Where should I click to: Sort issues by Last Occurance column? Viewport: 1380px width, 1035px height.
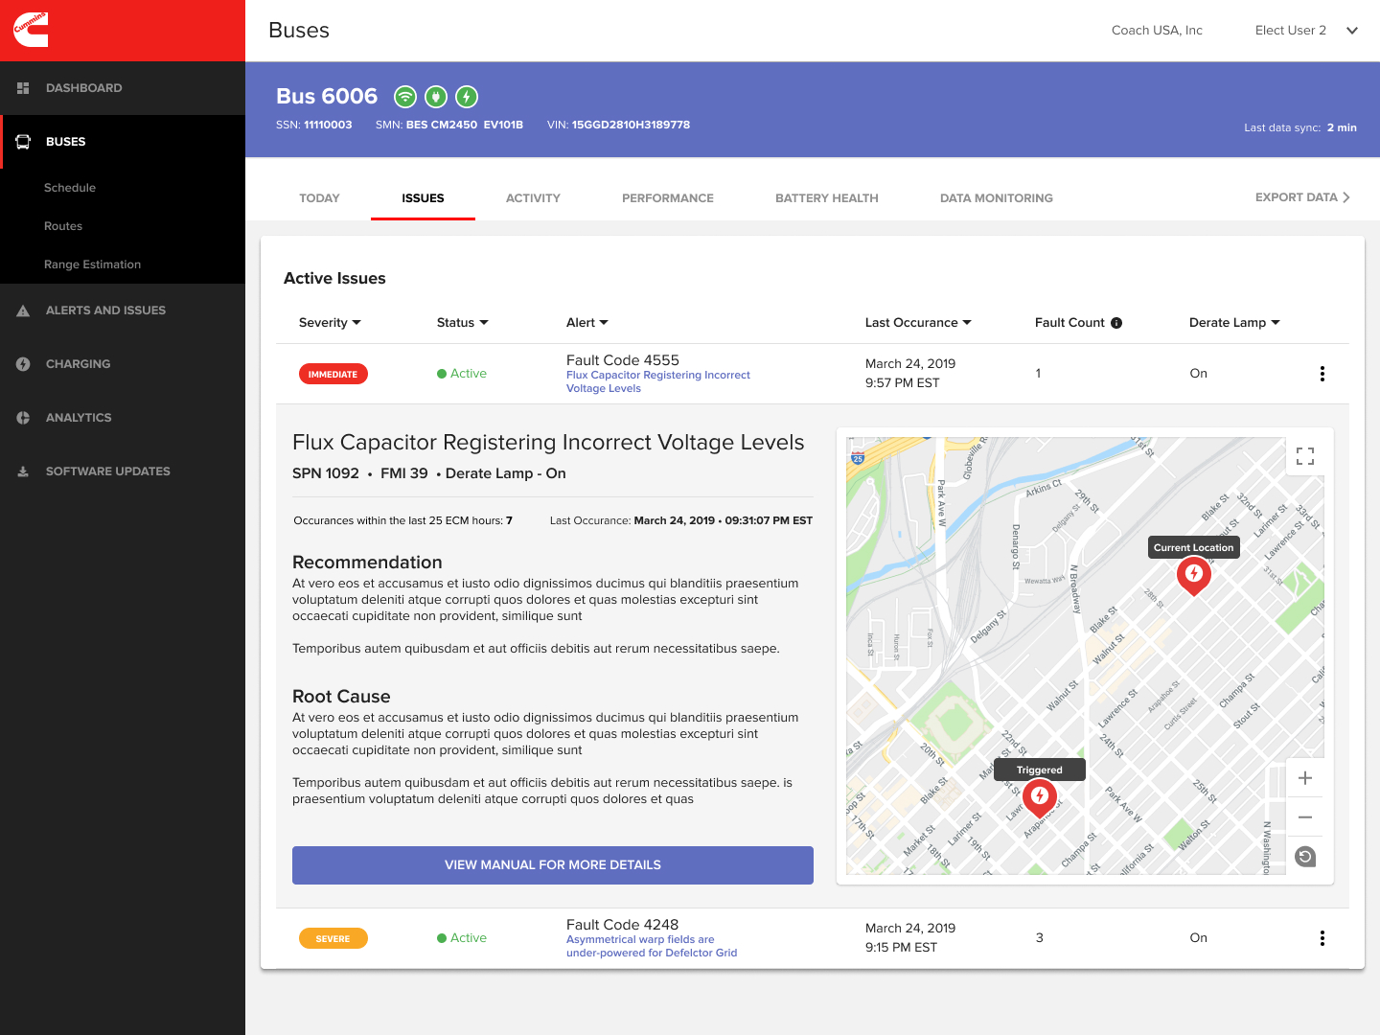918,323
